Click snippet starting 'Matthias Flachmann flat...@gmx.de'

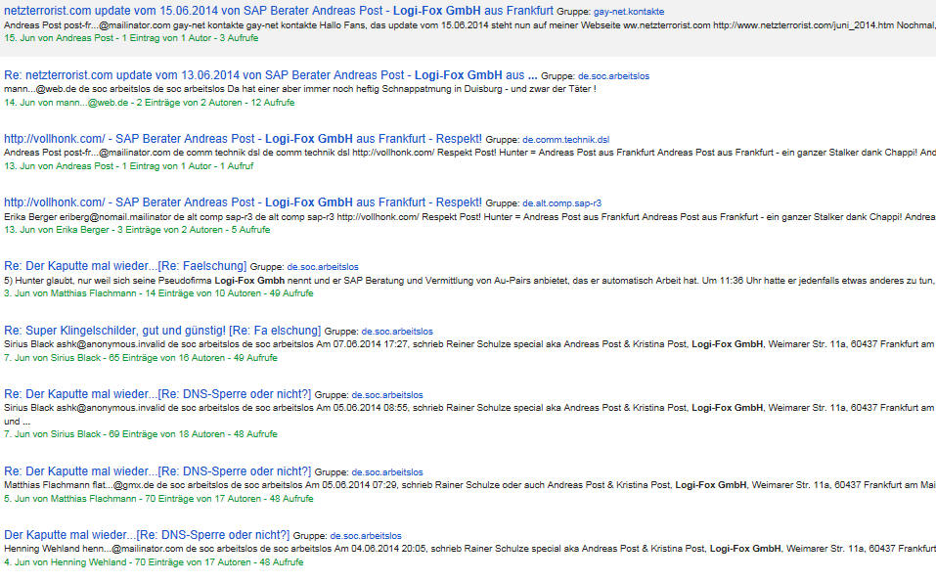pyautogui.click(x=469, y=485)
